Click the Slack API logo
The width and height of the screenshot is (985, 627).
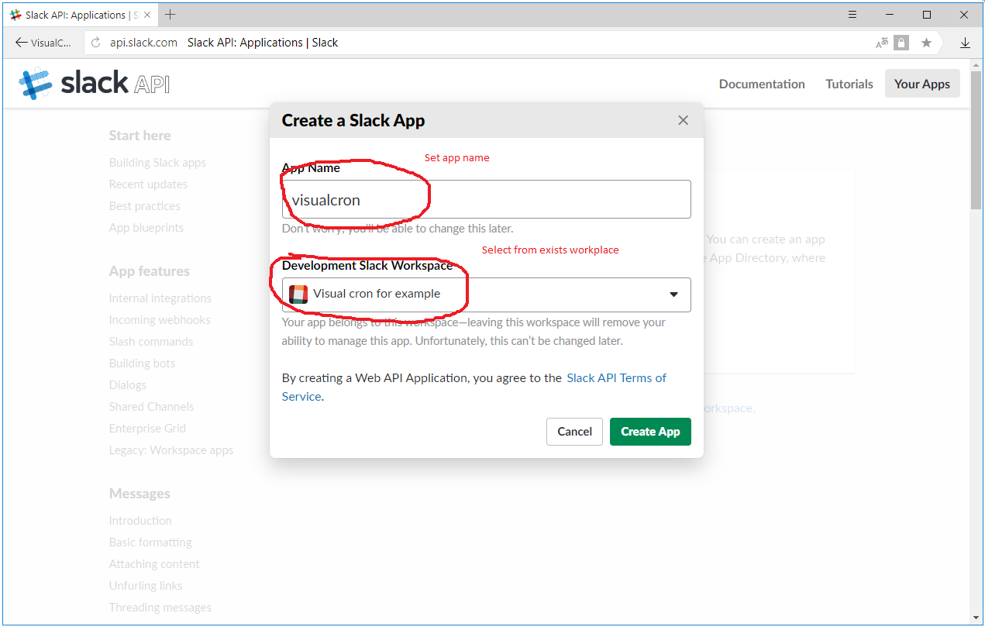[x=91, y=83]
